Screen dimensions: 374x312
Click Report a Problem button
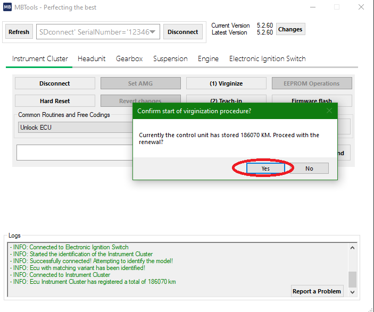pos(317,291)
